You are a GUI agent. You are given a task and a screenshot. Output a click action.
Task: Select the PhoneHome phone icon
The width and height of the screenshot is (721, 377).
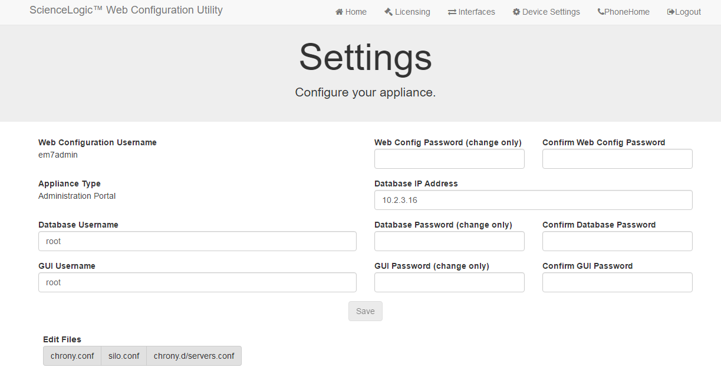600,12
